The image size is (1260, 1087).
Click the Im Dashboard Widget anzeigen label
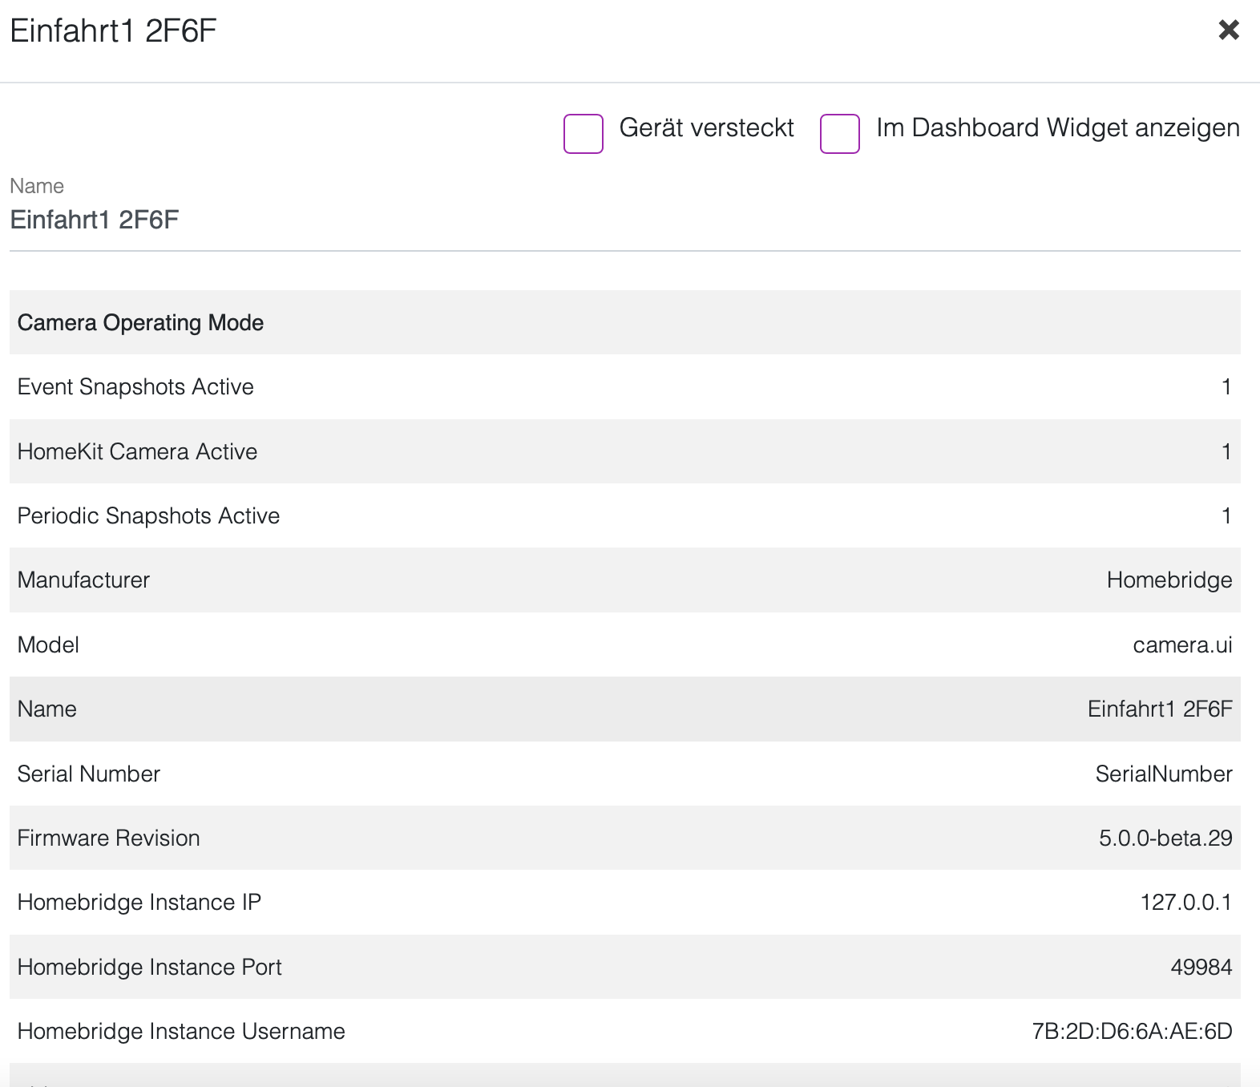[x=1057, y=128]
